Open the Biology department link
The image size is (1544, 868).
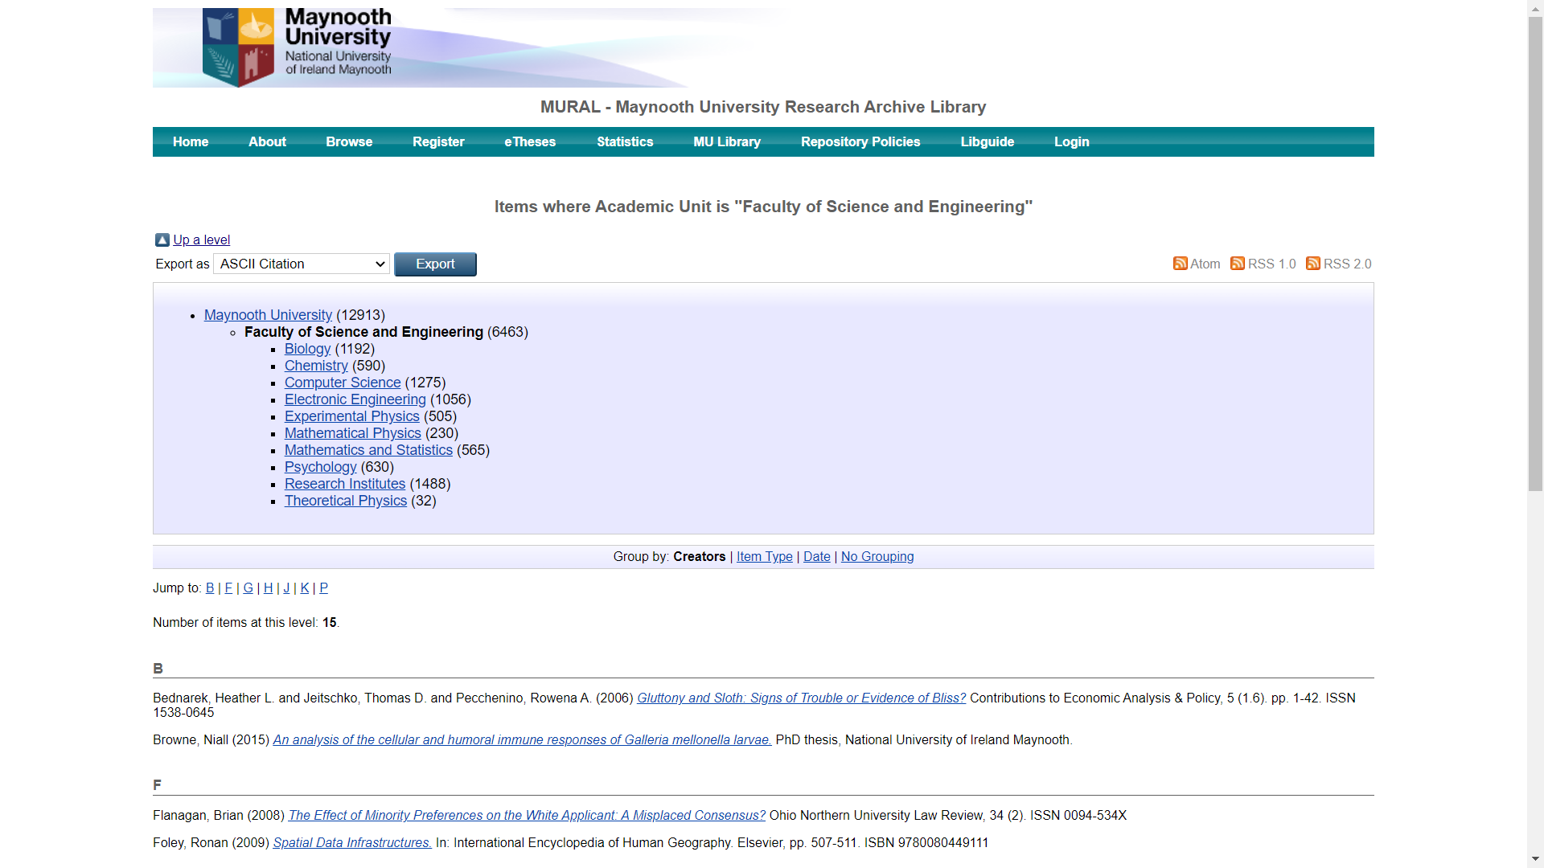(307, 349)
